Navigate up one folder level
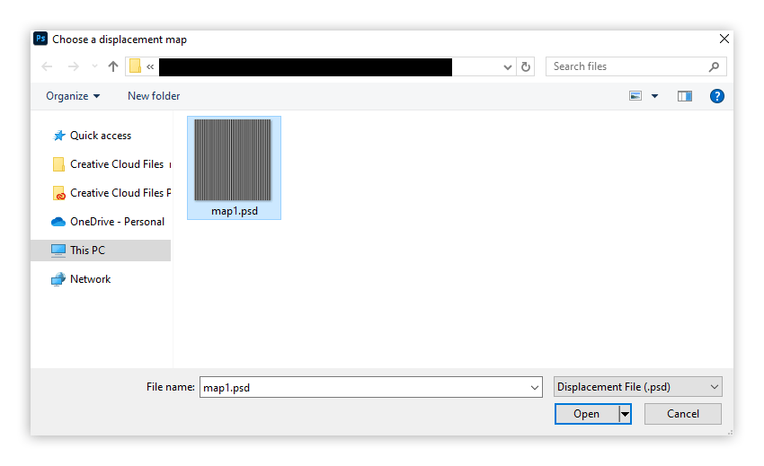Viewport: 764px width, 466px height. [113, 66]
